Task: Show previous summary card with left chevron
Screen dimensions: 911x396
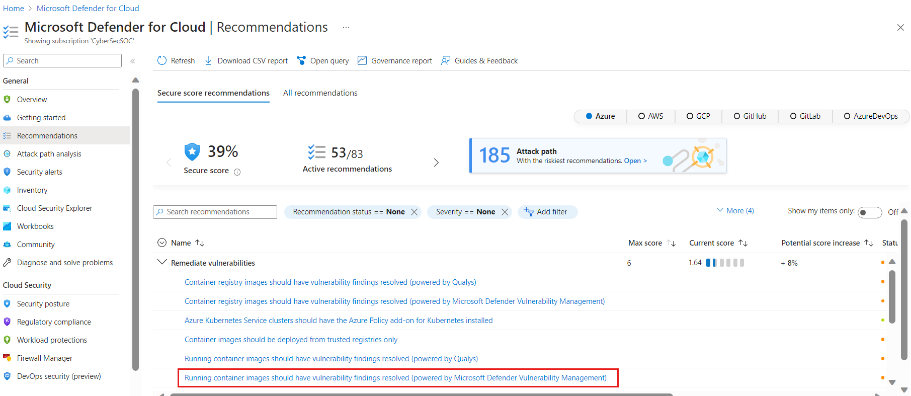Action: pyautogui.click(x=169, y=163)
